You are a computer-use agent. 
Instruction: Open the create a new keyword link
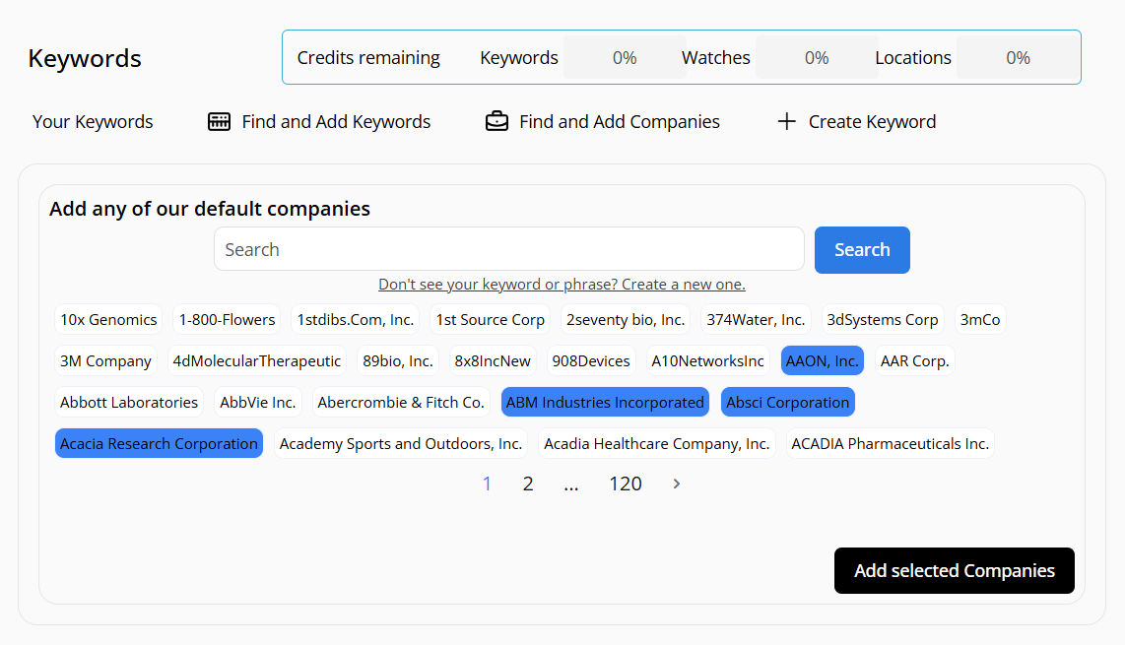tap(562, 285)
